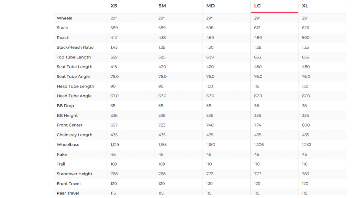The image size is (353, 198).
Task: Click the Stack/Reach Ratio row label
Action: pyautogui.click(x=75, y=47)
